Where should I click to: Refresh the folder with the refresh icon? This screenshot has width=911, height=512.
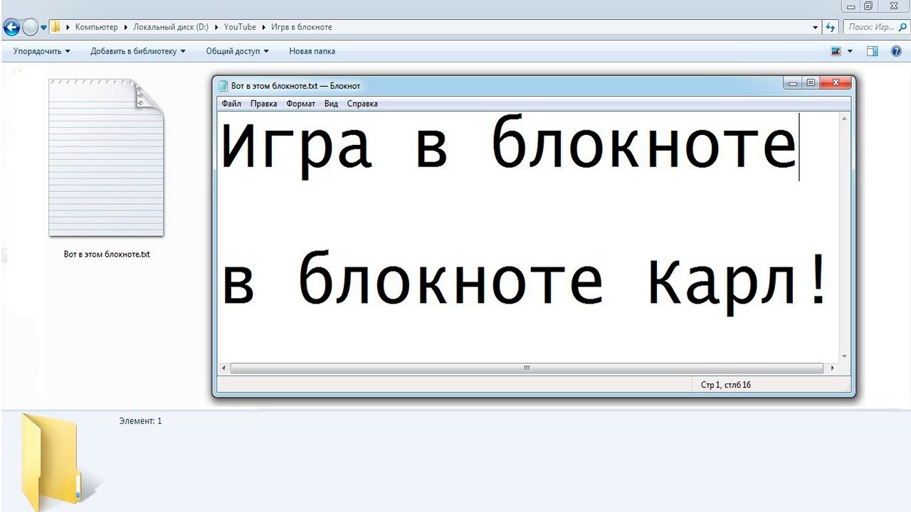point(830,27)
